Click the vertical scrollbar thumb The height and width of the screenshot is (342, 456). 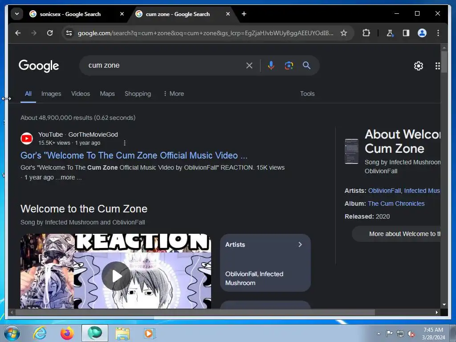coord(444,61)
